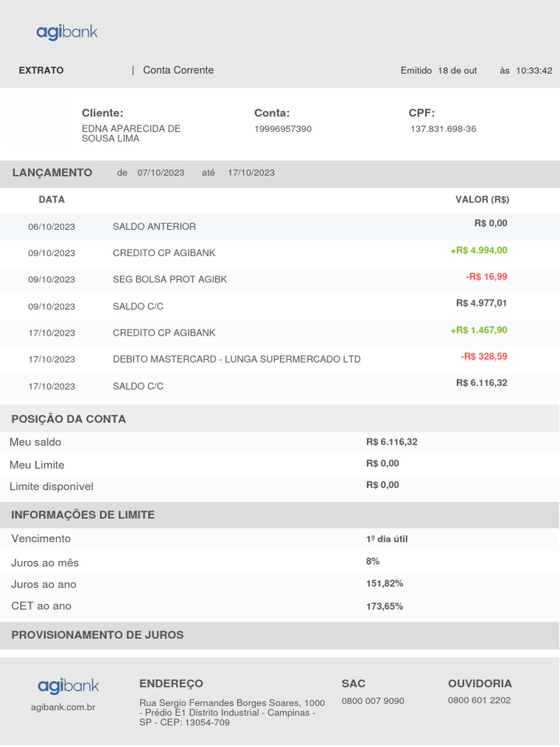
Task: Click the Meu saldo value R$ 6.116,32
Action: [x=392, y=442]
